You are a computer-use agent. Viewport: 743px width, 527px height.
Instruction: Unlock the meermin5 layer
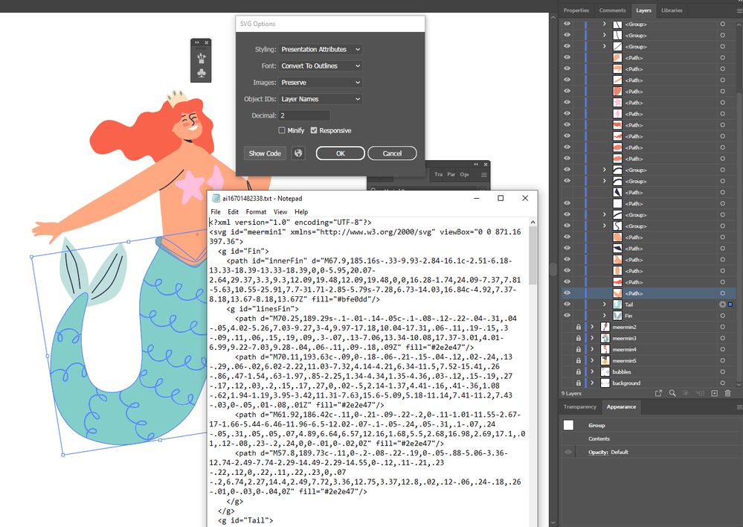(579, 360)
